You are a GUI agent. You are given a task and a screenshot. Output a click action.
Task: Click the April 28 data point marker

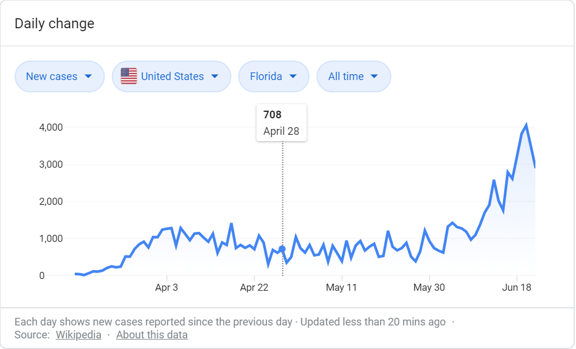pos(282,249)
